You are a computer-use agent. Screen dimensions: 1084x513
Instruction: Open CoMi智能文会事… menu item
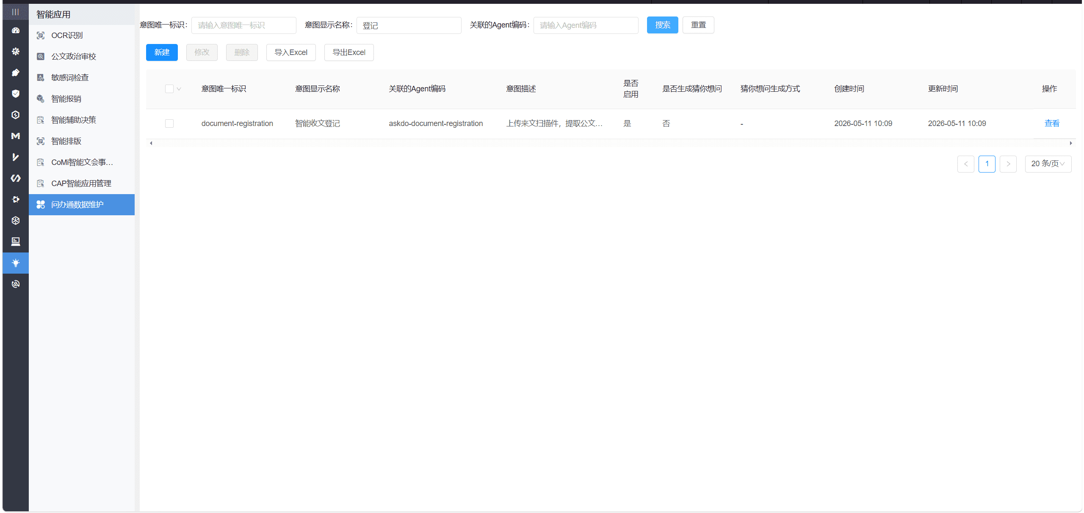pyautogui.click(x=82, y=162)
